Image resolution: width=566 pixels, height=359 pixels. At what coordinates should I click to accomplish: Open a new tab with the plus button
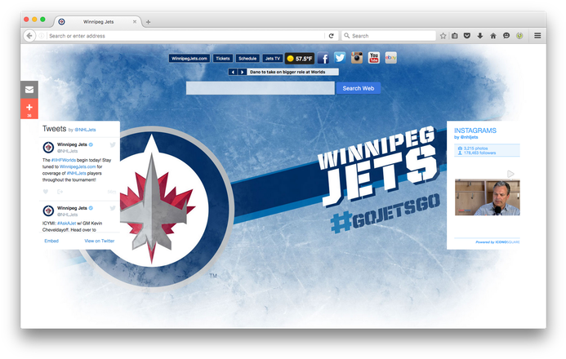[148, 22]
